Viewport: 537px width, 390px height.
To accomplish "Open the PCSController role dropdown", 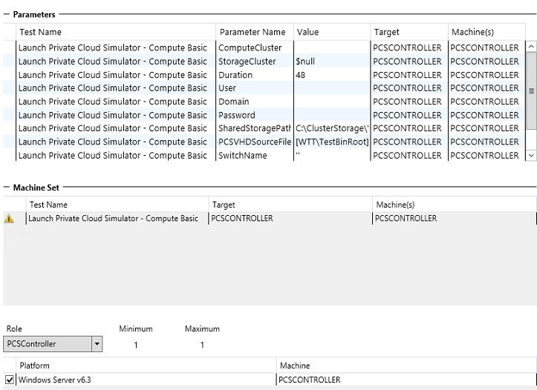I will 97,344.
